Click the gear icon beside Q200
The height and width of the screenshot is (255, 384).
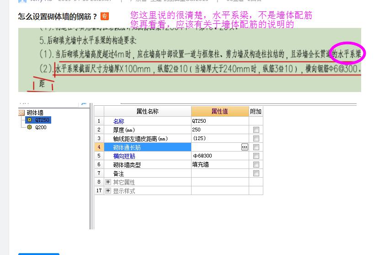tap(29, 127)
